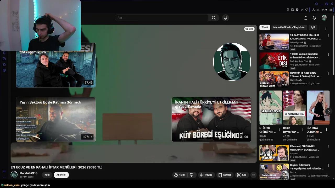Open options menu for Deniz Baysal short
Viewport: 335px width, 188px height.
(x=303, y=129)
